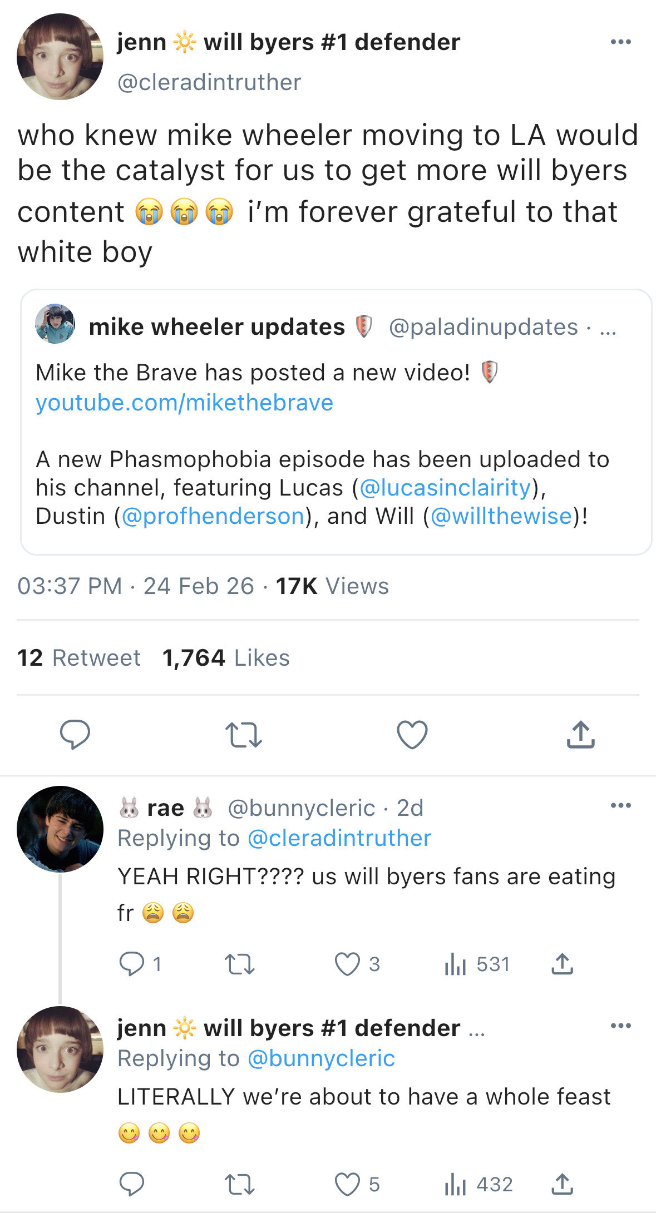Open more options on jenn's bottom reply
The width and height of the screenshot is (656, 1213).
tap(620, 1026)
